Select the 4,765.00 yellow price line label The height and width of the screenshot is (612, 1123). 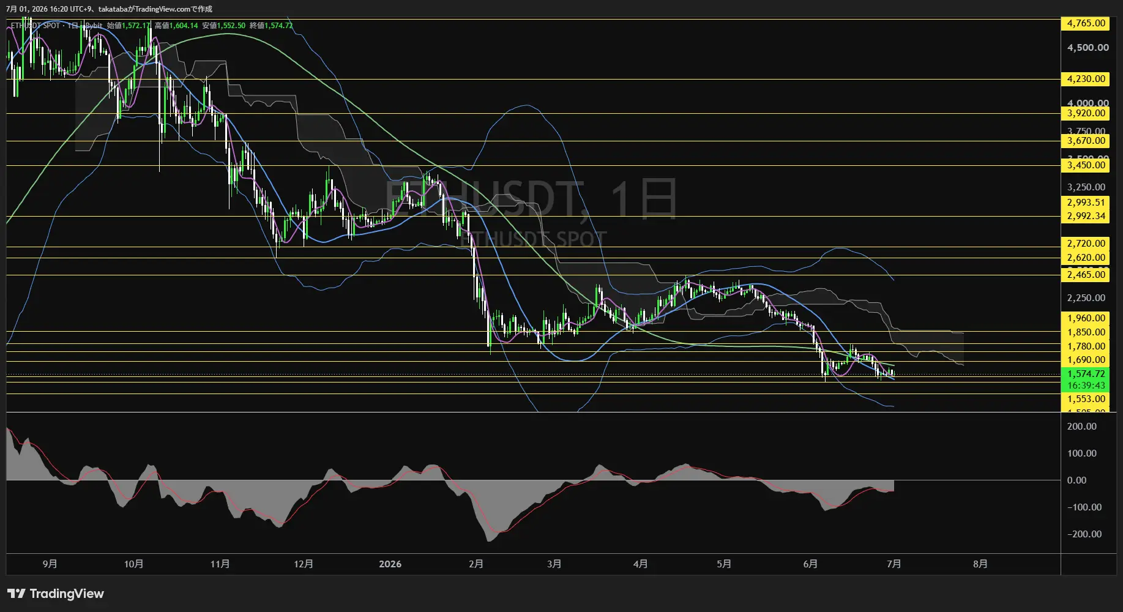pyautogui.click(x=1085, y=23)
